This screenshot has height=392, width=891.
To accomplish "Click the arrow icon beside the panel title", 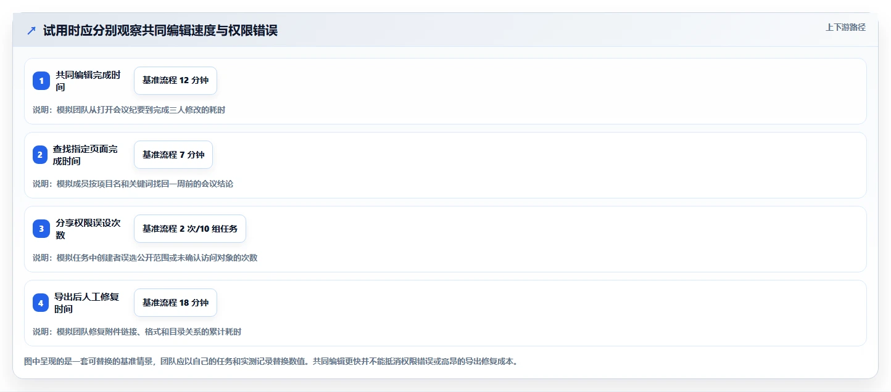I will tap(31, 31).
